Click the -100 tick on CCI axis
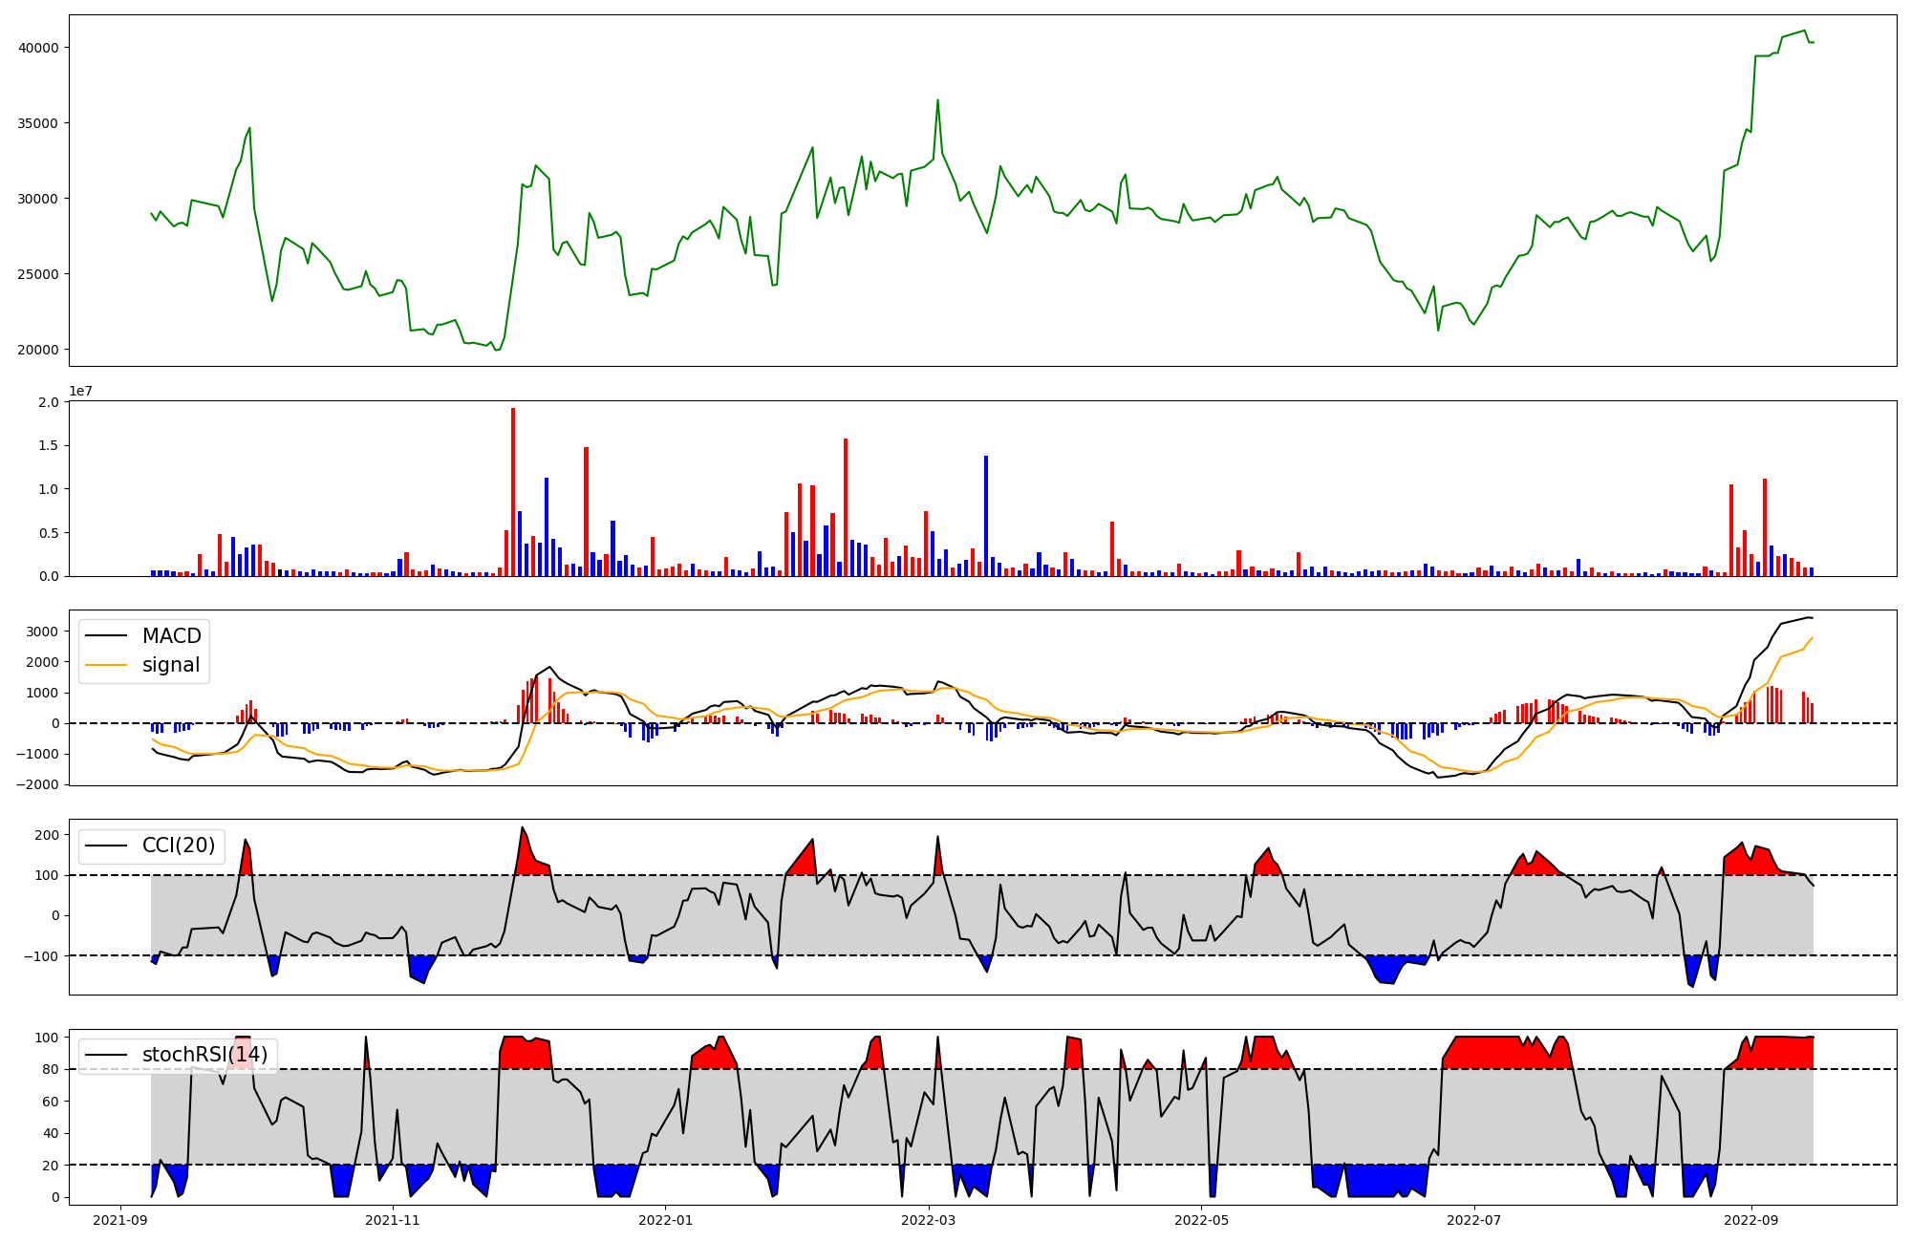The height and width of the screenshot is (1242, 1911). click(x=42, y=955)
